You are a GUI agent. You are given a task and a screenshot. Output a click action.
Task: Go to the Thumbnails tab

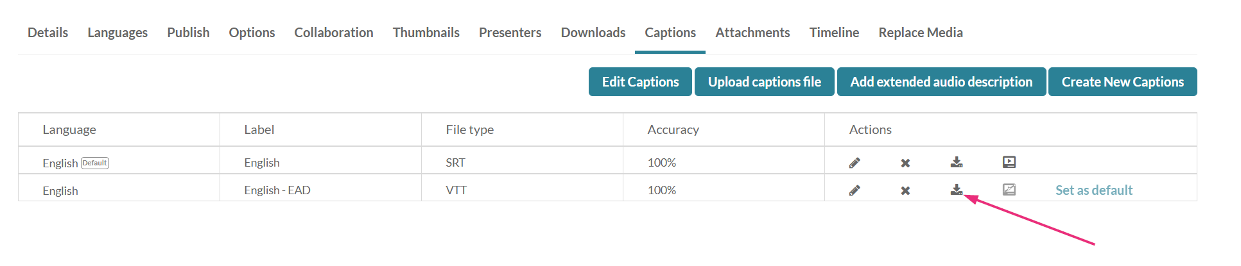426,33
